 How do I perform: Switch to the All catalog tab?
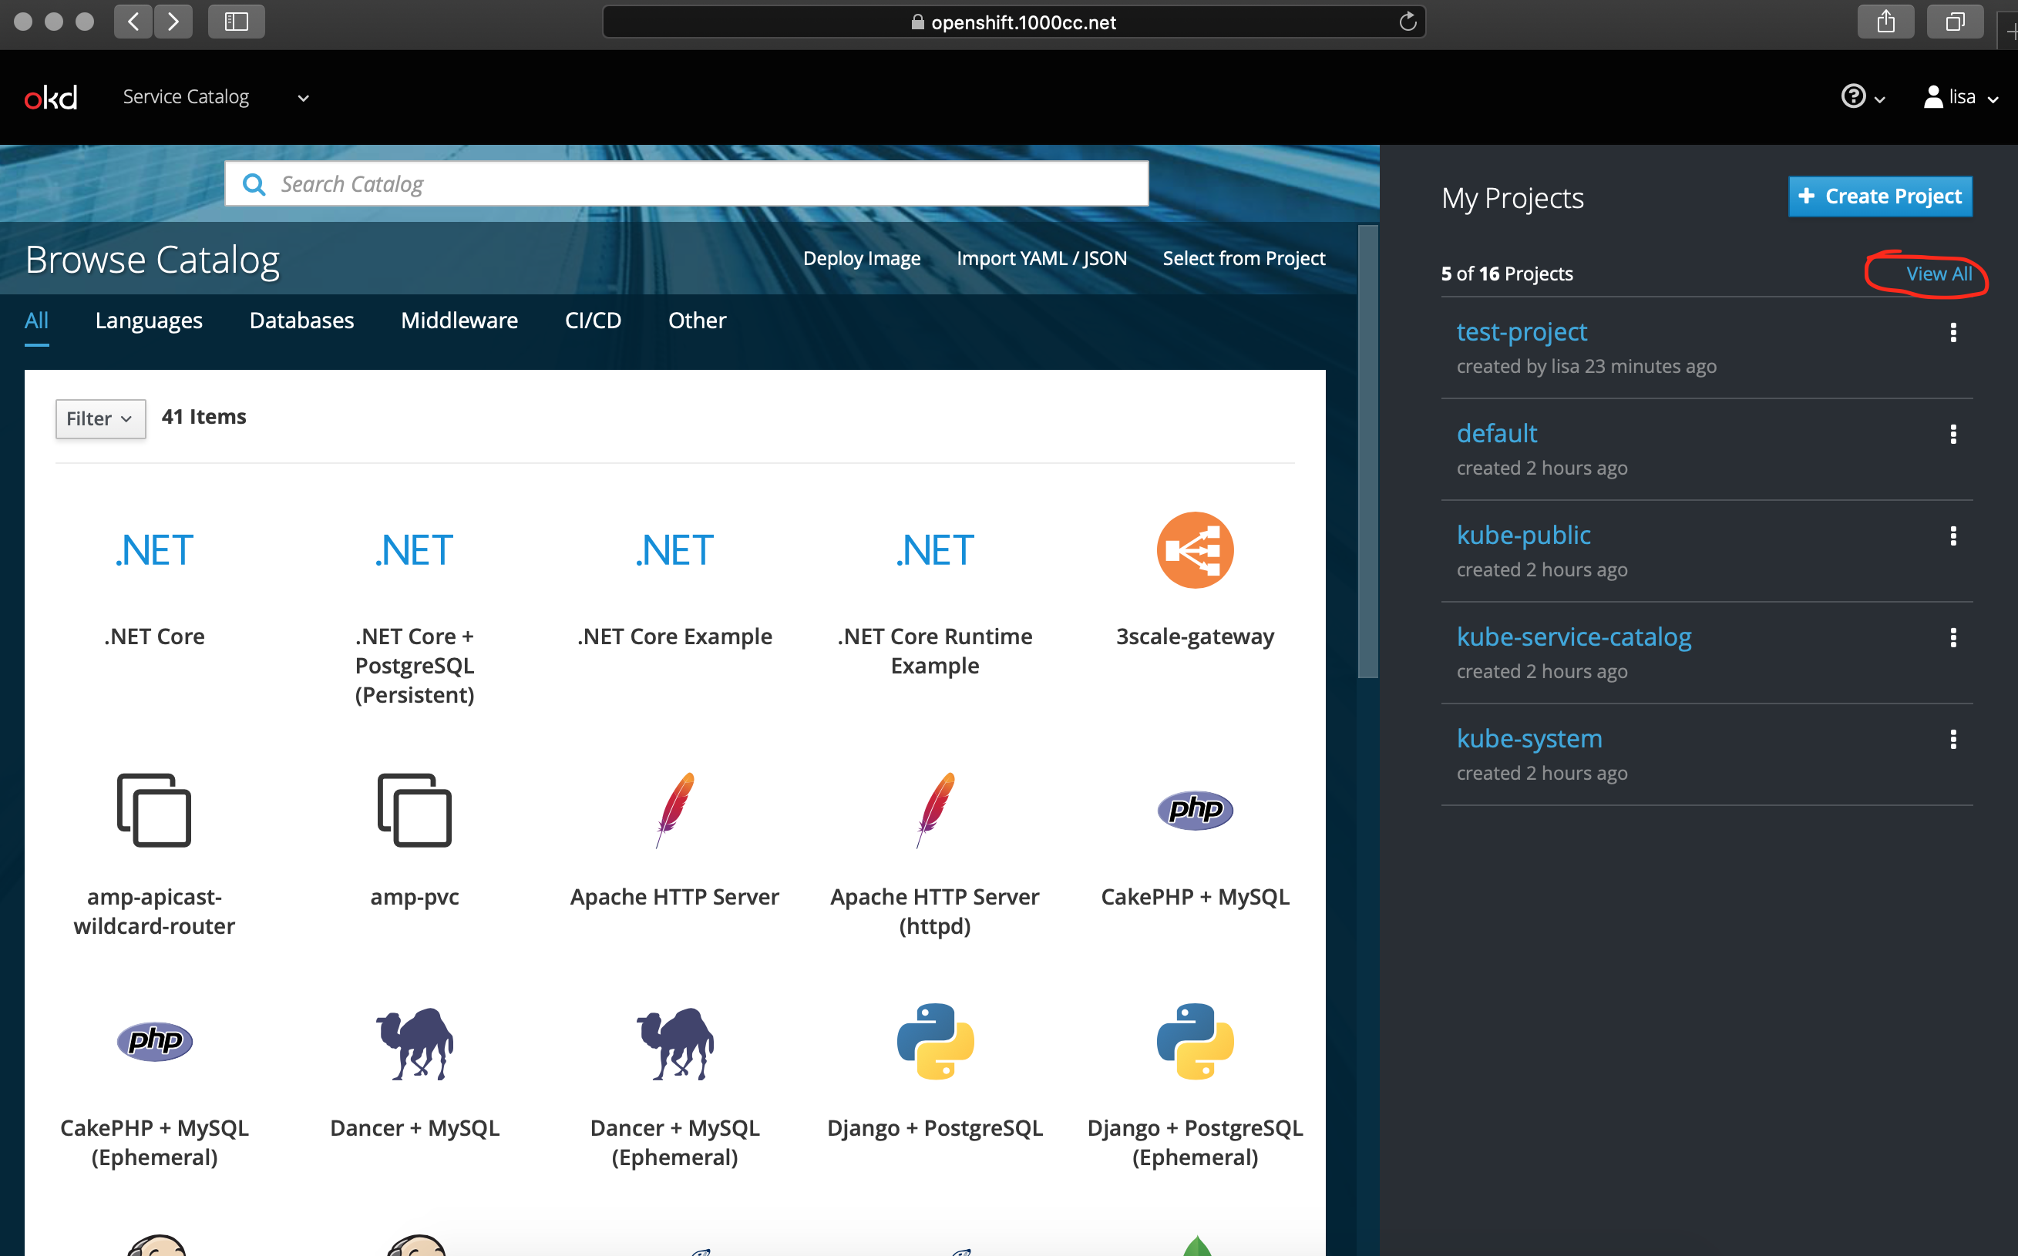pos(36,320)
